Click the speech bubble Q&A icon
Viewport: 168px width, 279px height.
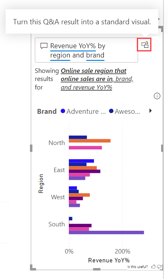point(44,46)
